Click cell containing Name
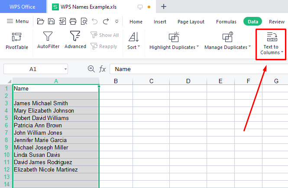The width and height of the screenshot is (288, 188). pos(56,88)
